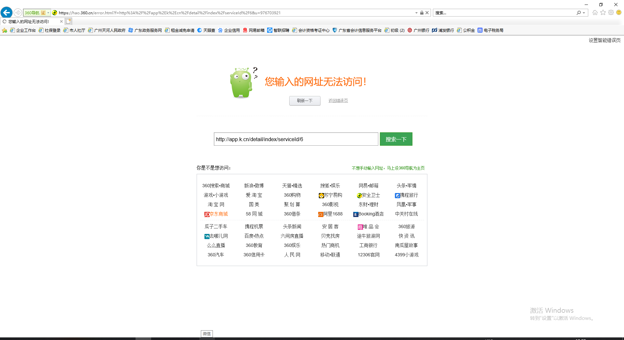624x340 pixels.
Task: Open a new tab button
Action: click(x=68, y=21)
